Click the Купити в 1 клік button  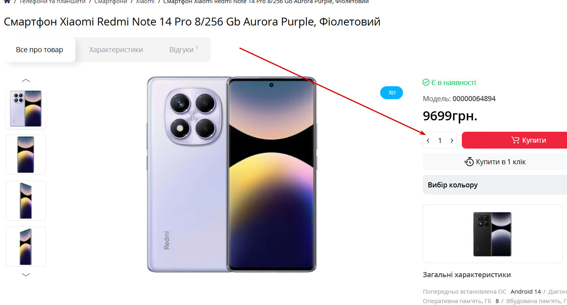click(x=495, y=162)
